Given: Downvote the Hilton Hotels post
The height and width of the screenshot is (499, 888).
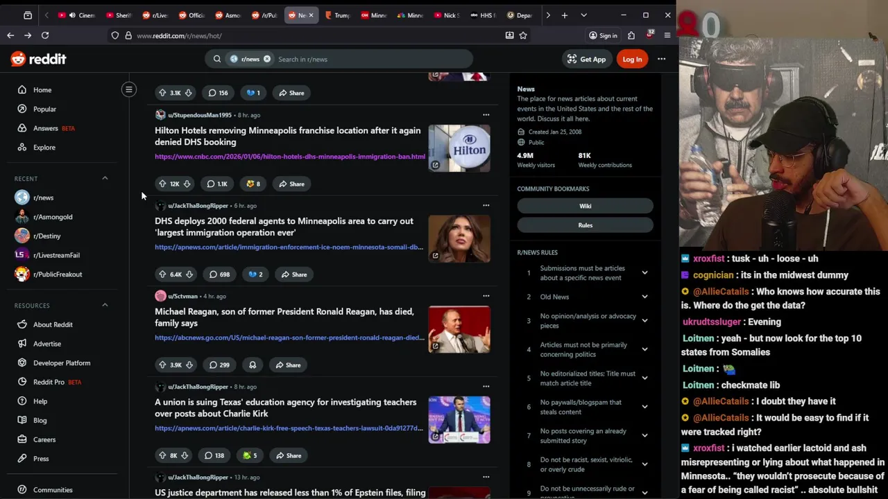Looking at the screenshot, I should click(187, 184).
